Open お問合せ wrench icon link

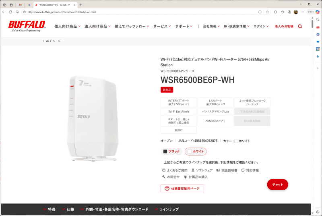[171, 177]
